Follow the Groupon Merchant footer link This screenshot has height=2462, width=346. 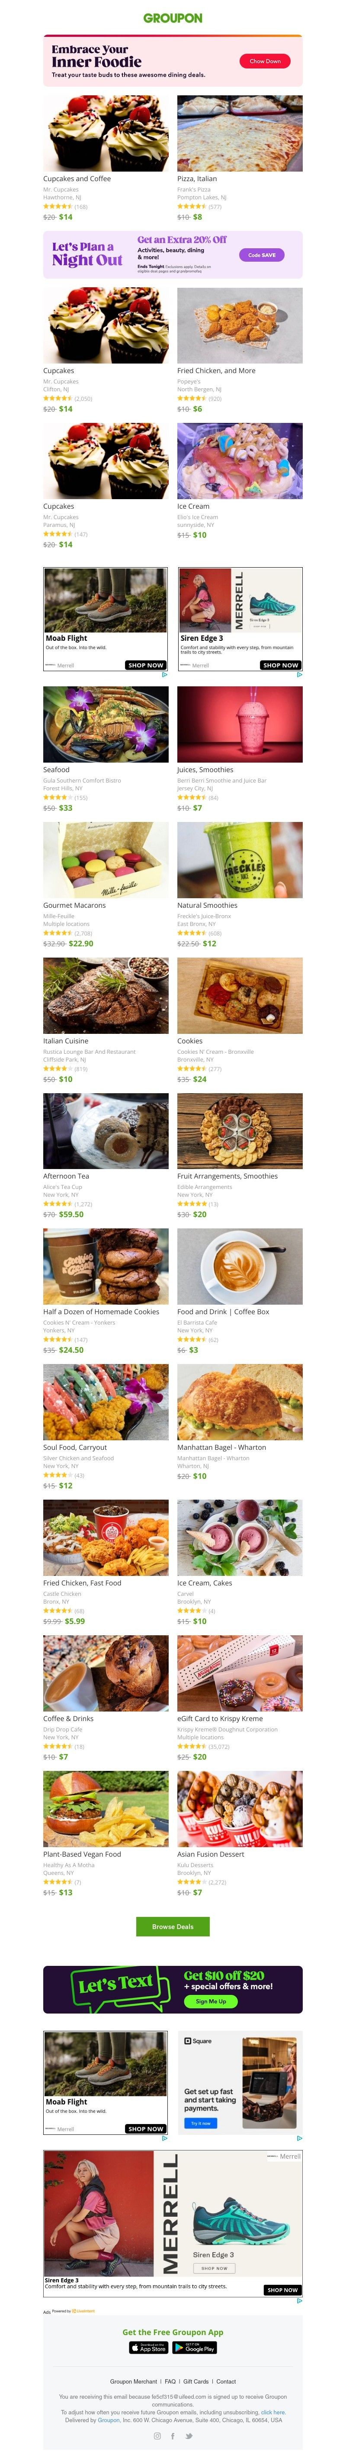click(134, 2381)
